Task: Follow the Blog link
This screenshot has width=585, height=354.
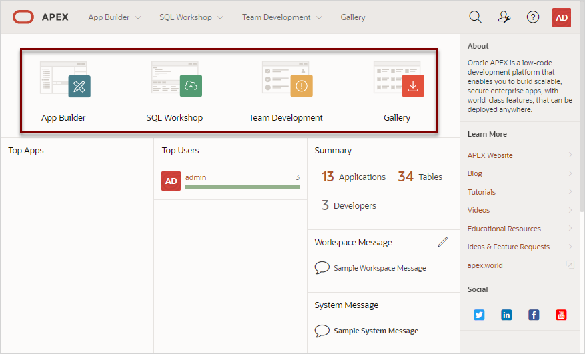Action: pos(474,173)
